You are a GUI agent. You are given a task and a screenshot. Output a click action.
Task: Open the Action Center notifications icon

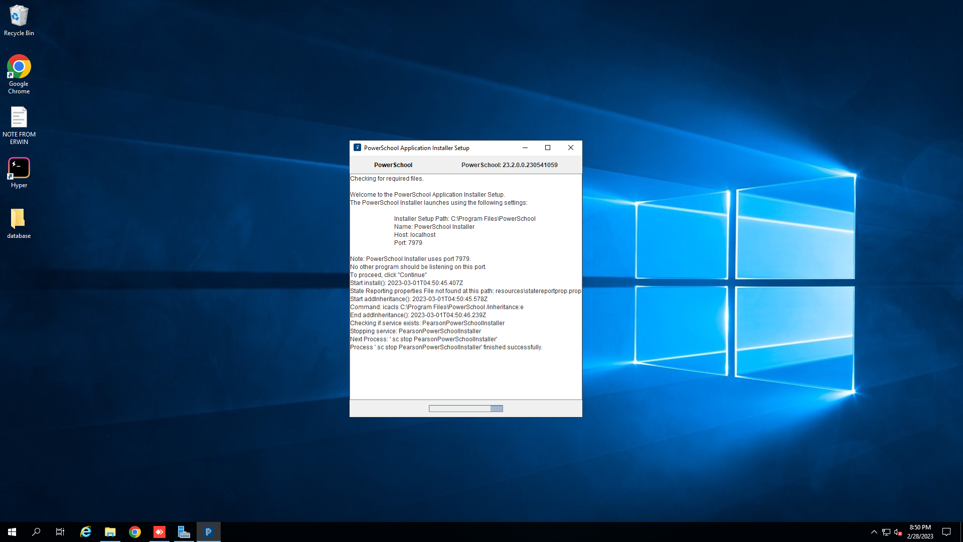point(946,532)
